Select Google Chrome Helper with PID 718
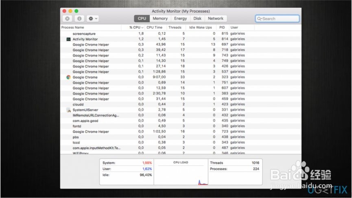 point(181,50)
